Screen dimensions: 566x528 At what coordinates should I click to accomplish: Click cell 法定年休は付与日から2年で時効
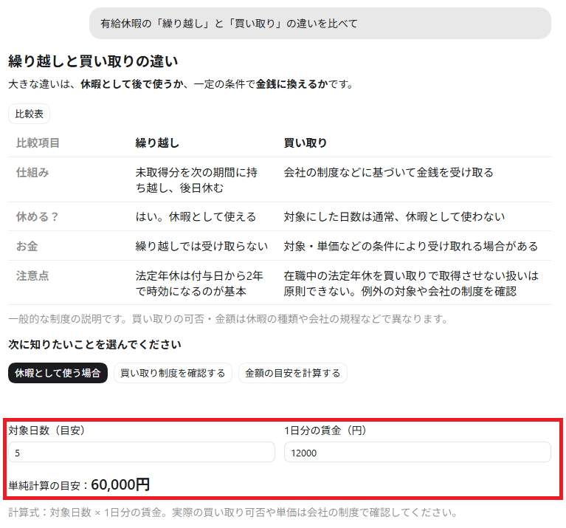click(199, 284)
